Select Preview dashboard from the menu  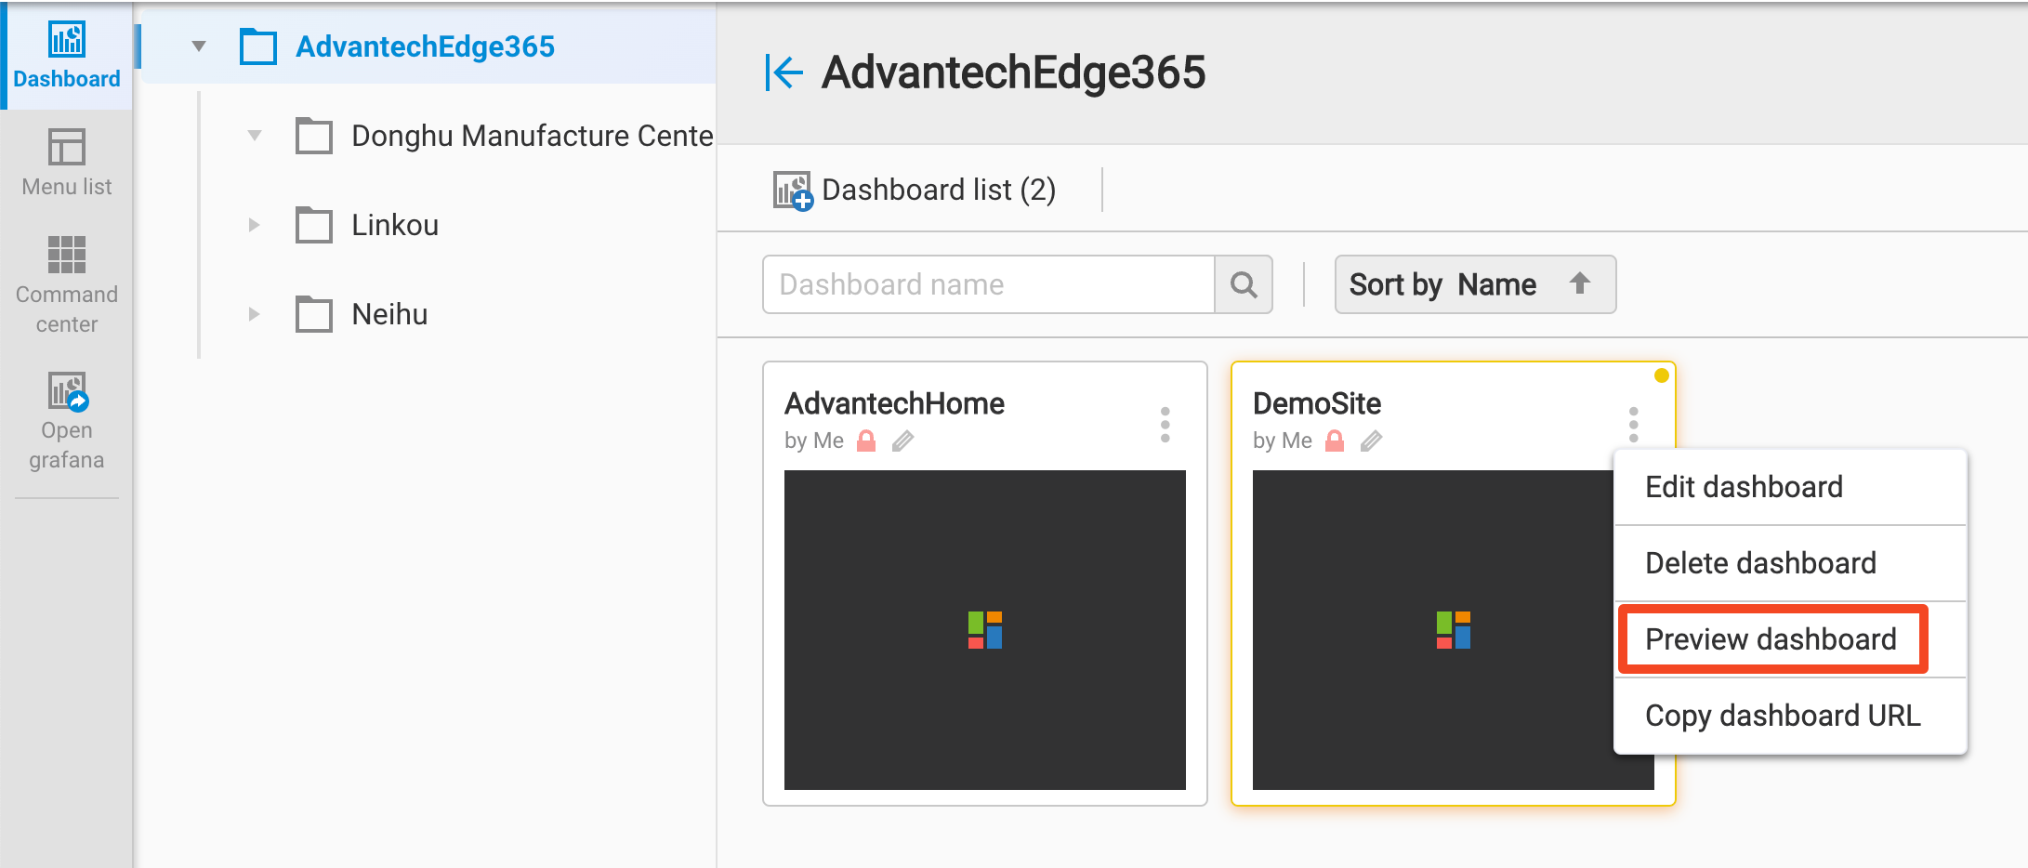pyautogui.click(x=1771, y=638)
